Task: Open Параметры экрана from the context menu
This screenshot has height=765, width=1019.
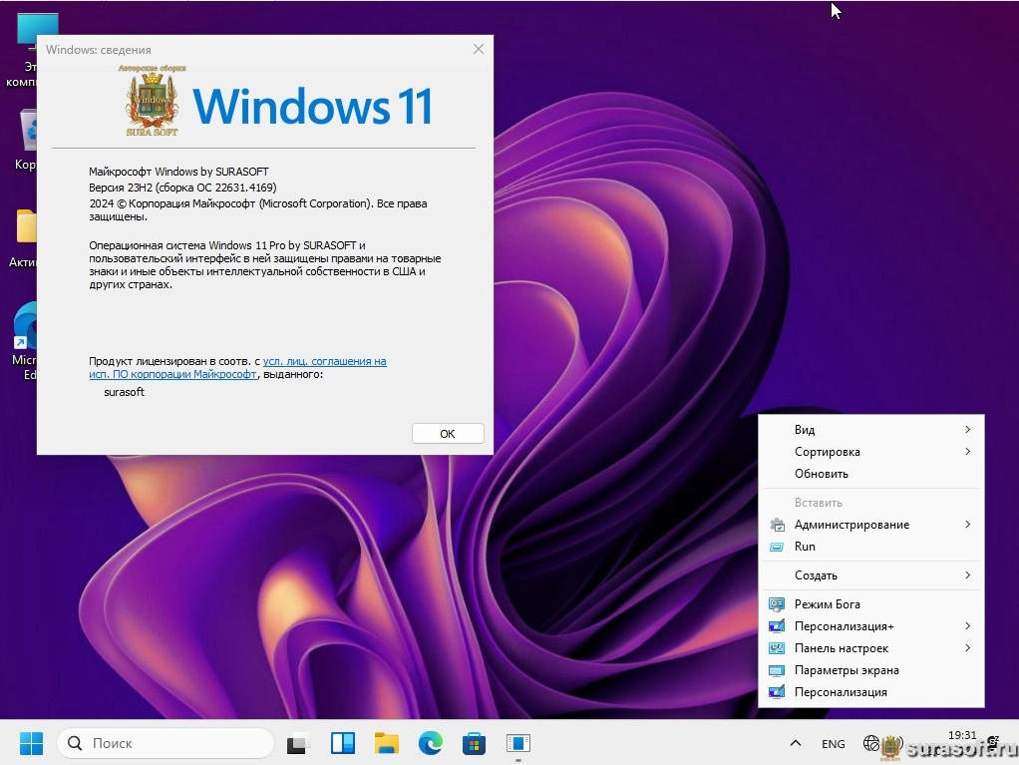Action: coord(846,670)
